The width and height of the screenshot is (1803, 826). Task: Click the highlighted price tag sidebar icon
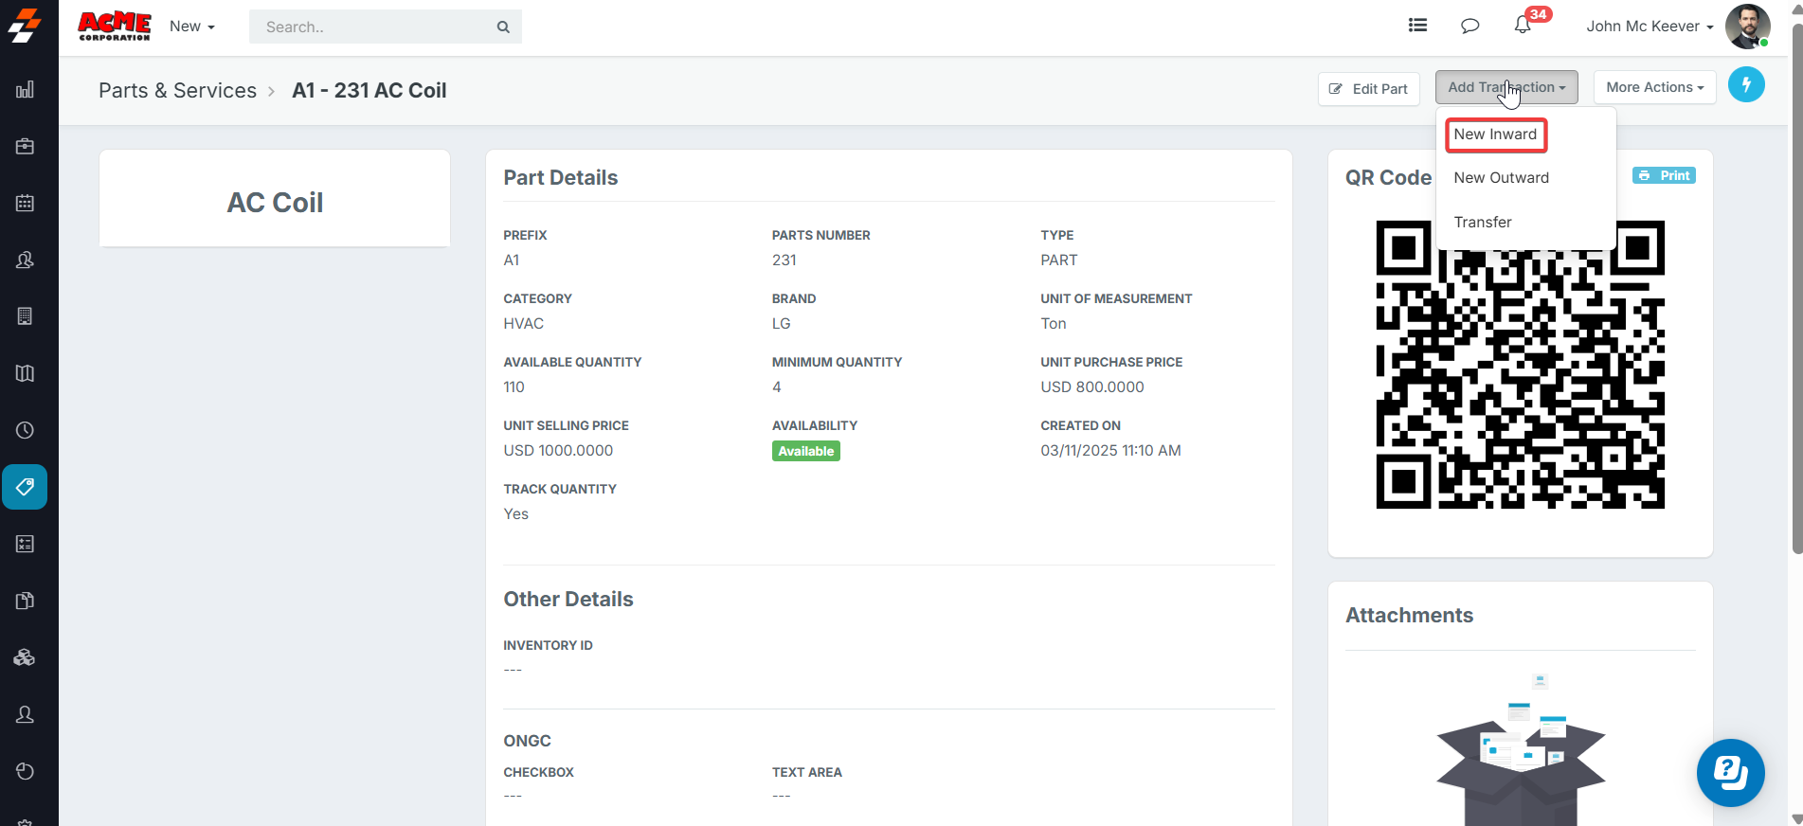(26, 487)
